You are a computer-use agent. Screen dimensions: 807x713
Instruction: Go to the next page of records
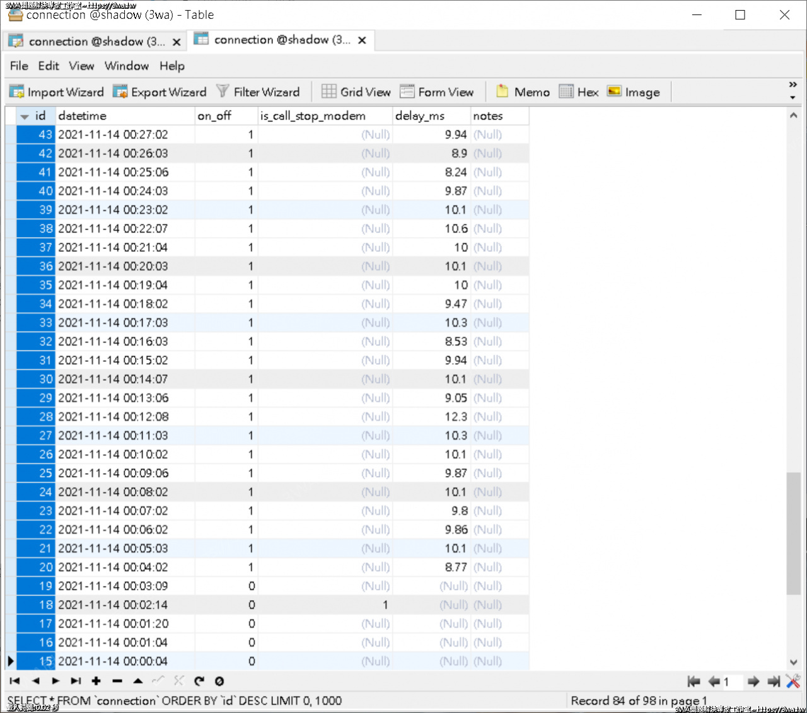point(753,681)
